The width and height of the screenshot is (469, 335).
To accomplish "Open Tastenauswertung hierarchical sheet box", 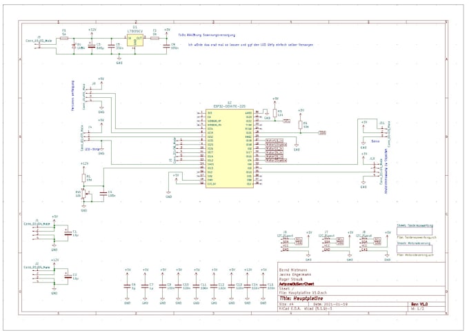I will click(x=415, y=231).
